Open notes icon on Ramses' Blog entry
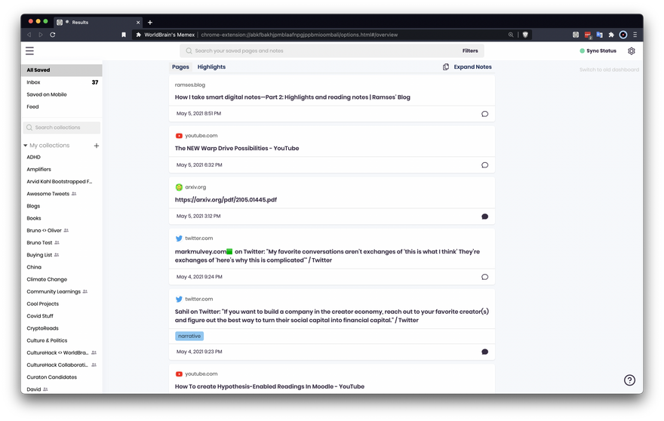This screenshot has width=664, height=421. coord(485,114)
